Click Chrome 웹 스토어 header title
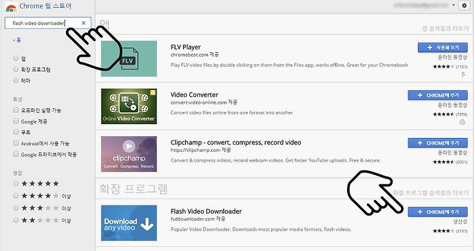475x251 pixels. click(46, 6)
